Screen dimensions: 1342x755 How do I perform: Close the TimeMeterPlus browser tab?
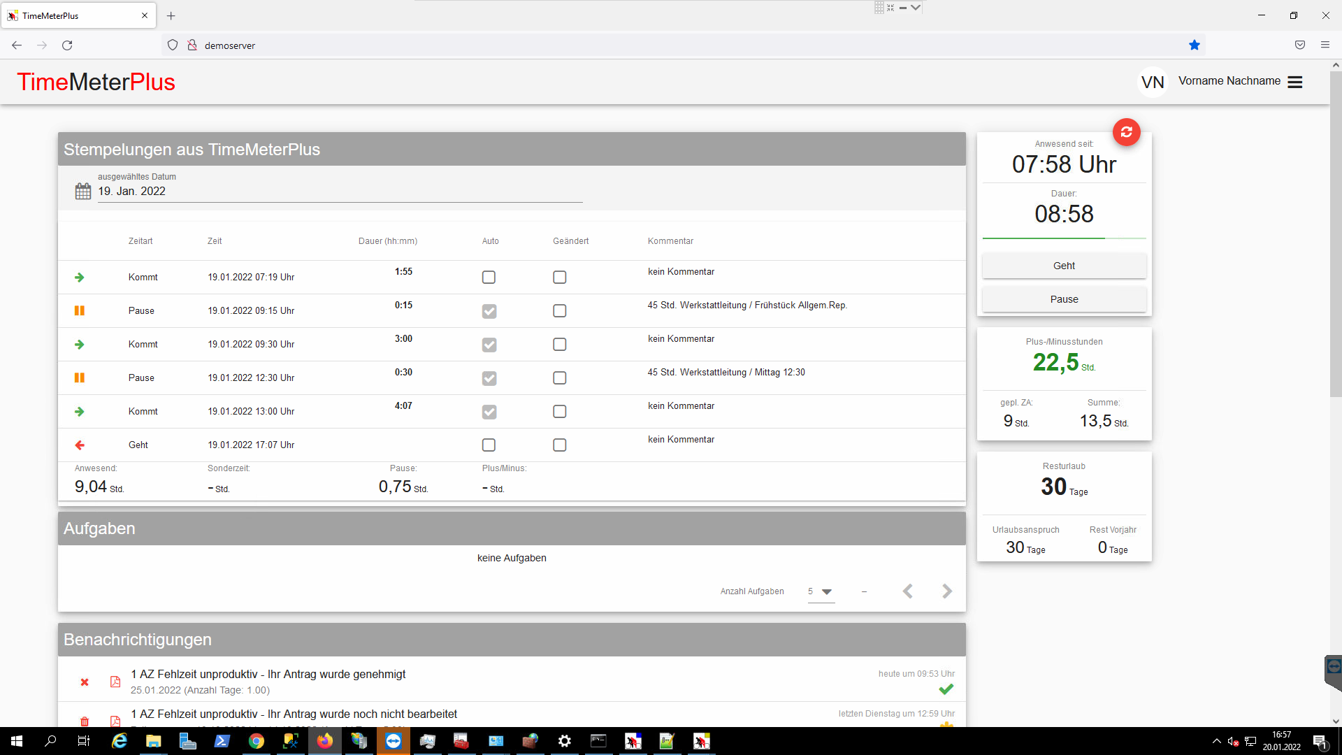tap(145, 15)
